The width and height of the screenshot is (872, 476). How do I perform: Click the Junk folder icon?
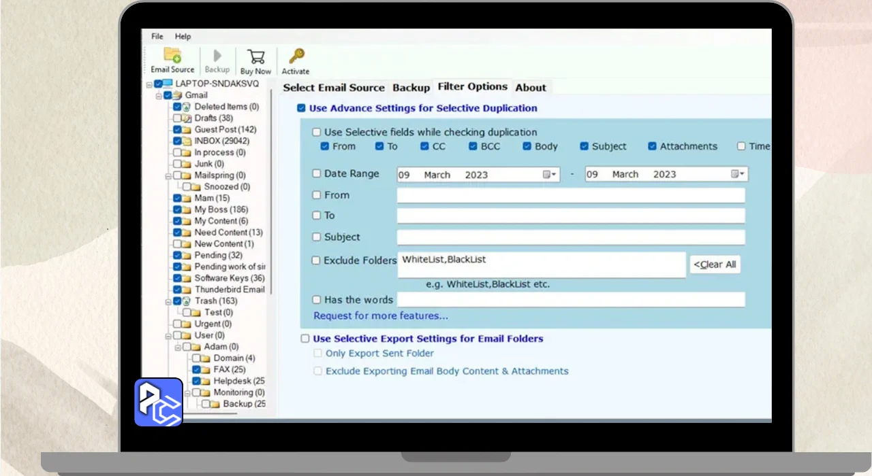tap(187, 164)
